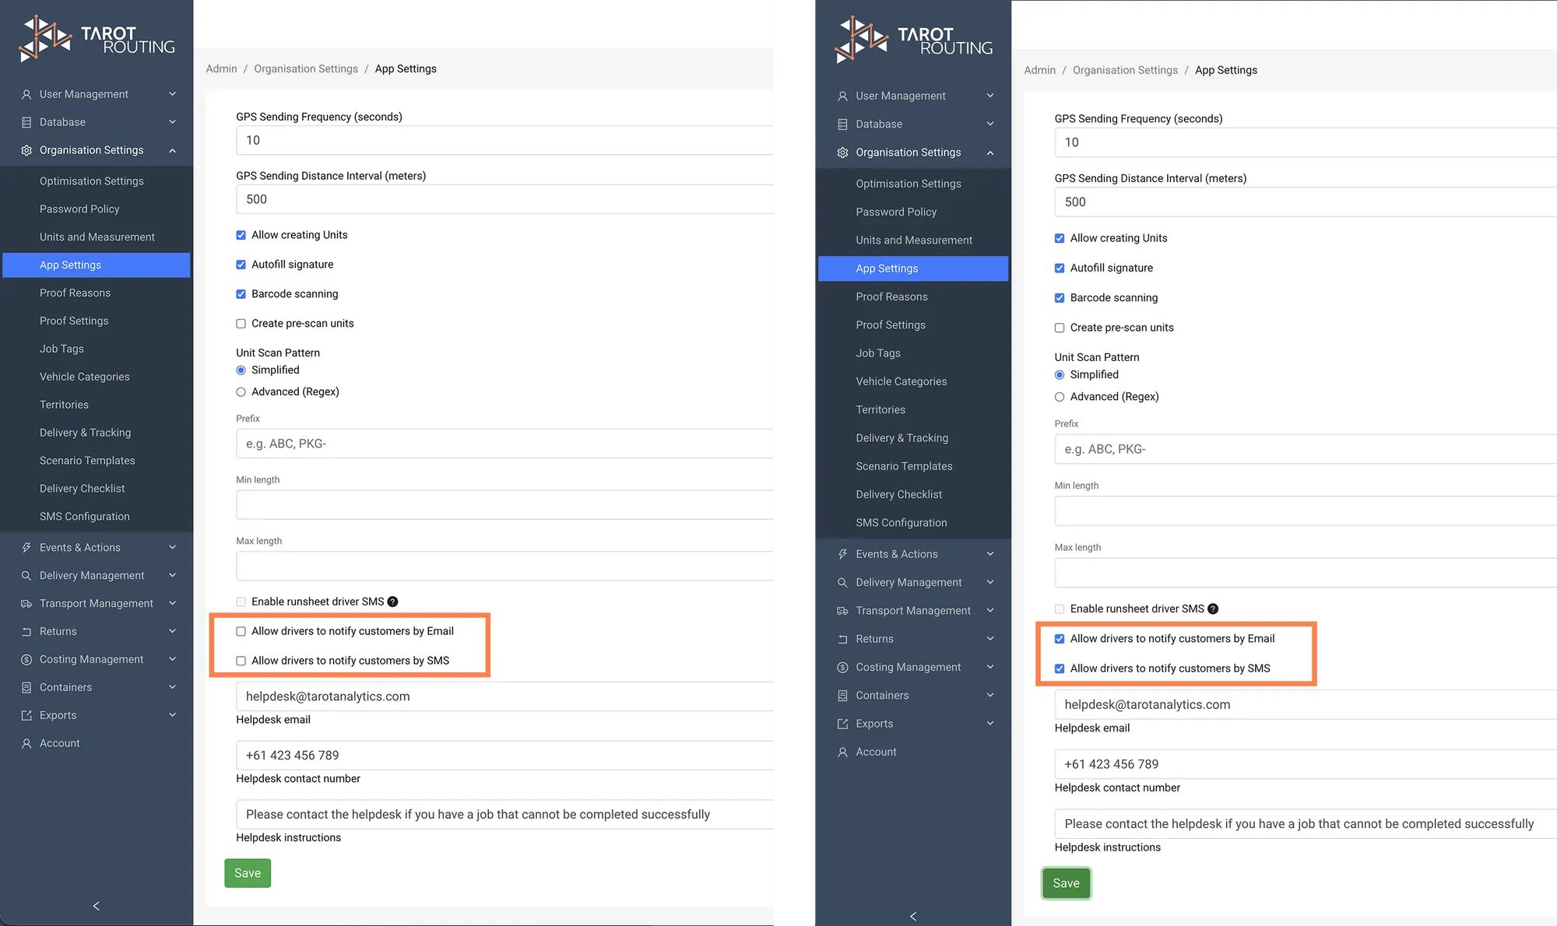
Task: Click Save button in left window
Action: 248,873
